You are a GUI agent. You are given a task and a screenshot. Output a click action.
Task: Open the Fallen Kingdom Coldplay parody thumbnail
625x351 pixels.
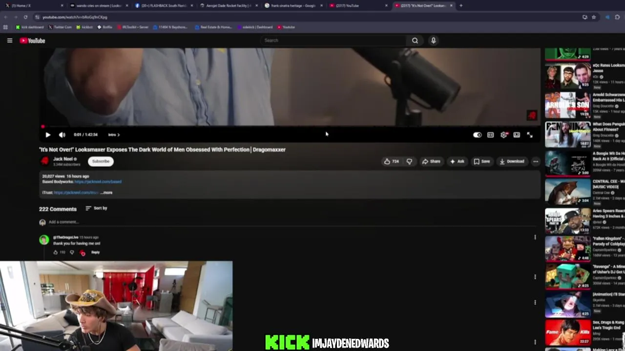click(x=568, y=249)
